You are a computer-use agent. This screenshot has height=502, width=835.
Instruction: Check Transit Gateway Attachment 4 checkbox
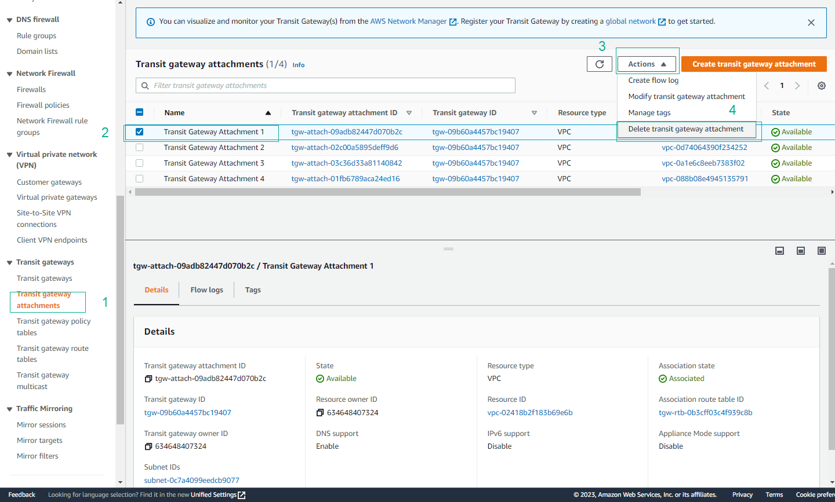point(139,179)
